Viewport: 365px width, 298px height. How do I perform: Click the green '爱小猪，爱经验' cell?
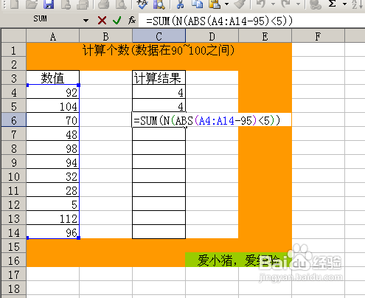coord(238,260)
